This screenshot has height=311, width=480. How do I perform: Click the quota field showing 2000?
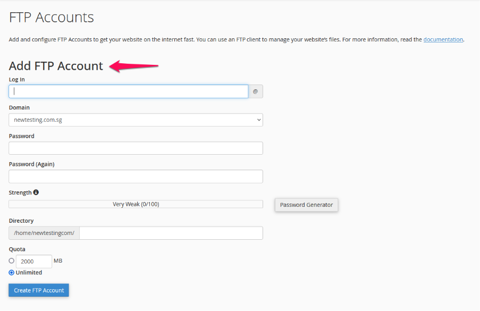coord(34,261)
